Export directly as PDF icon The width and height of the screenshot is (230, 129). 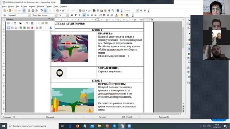(29, 10)
